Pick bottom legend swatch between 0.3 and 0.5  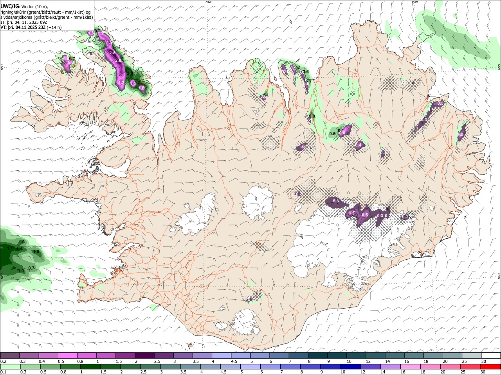tap(30, 366)
